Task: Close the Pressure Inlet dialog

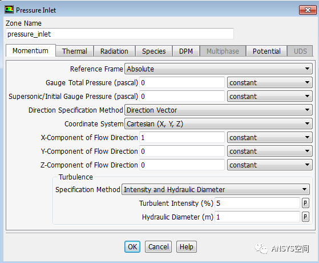Action: click(308, 10)
